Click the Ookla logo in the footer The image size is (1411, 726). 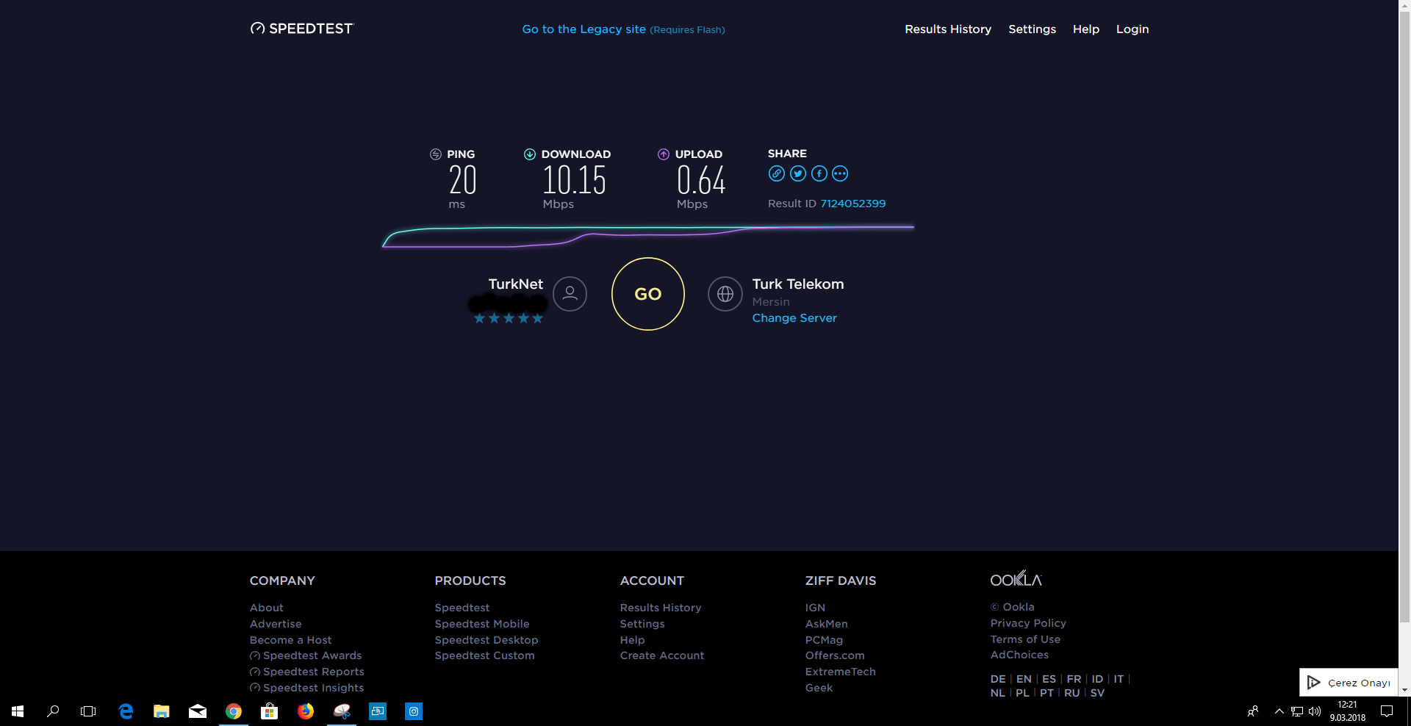coord(1016,579)
